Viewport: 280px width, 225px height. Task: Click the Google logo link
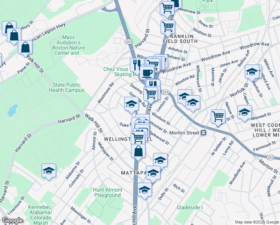12,220
